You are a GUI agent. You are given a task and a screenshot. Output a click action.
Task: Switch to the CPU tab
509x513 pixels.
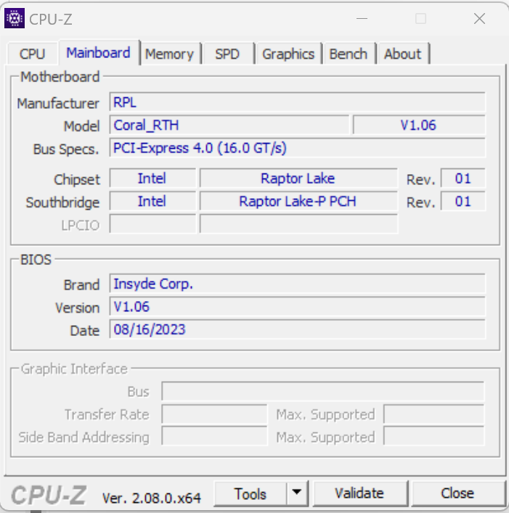click(x=32, y=54)
